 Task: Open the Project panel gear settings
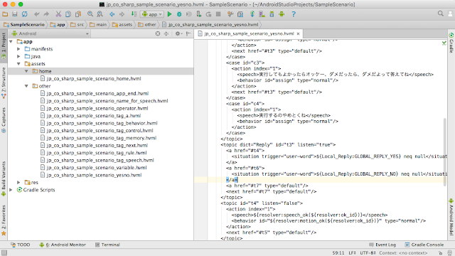[x=178, y=33]
